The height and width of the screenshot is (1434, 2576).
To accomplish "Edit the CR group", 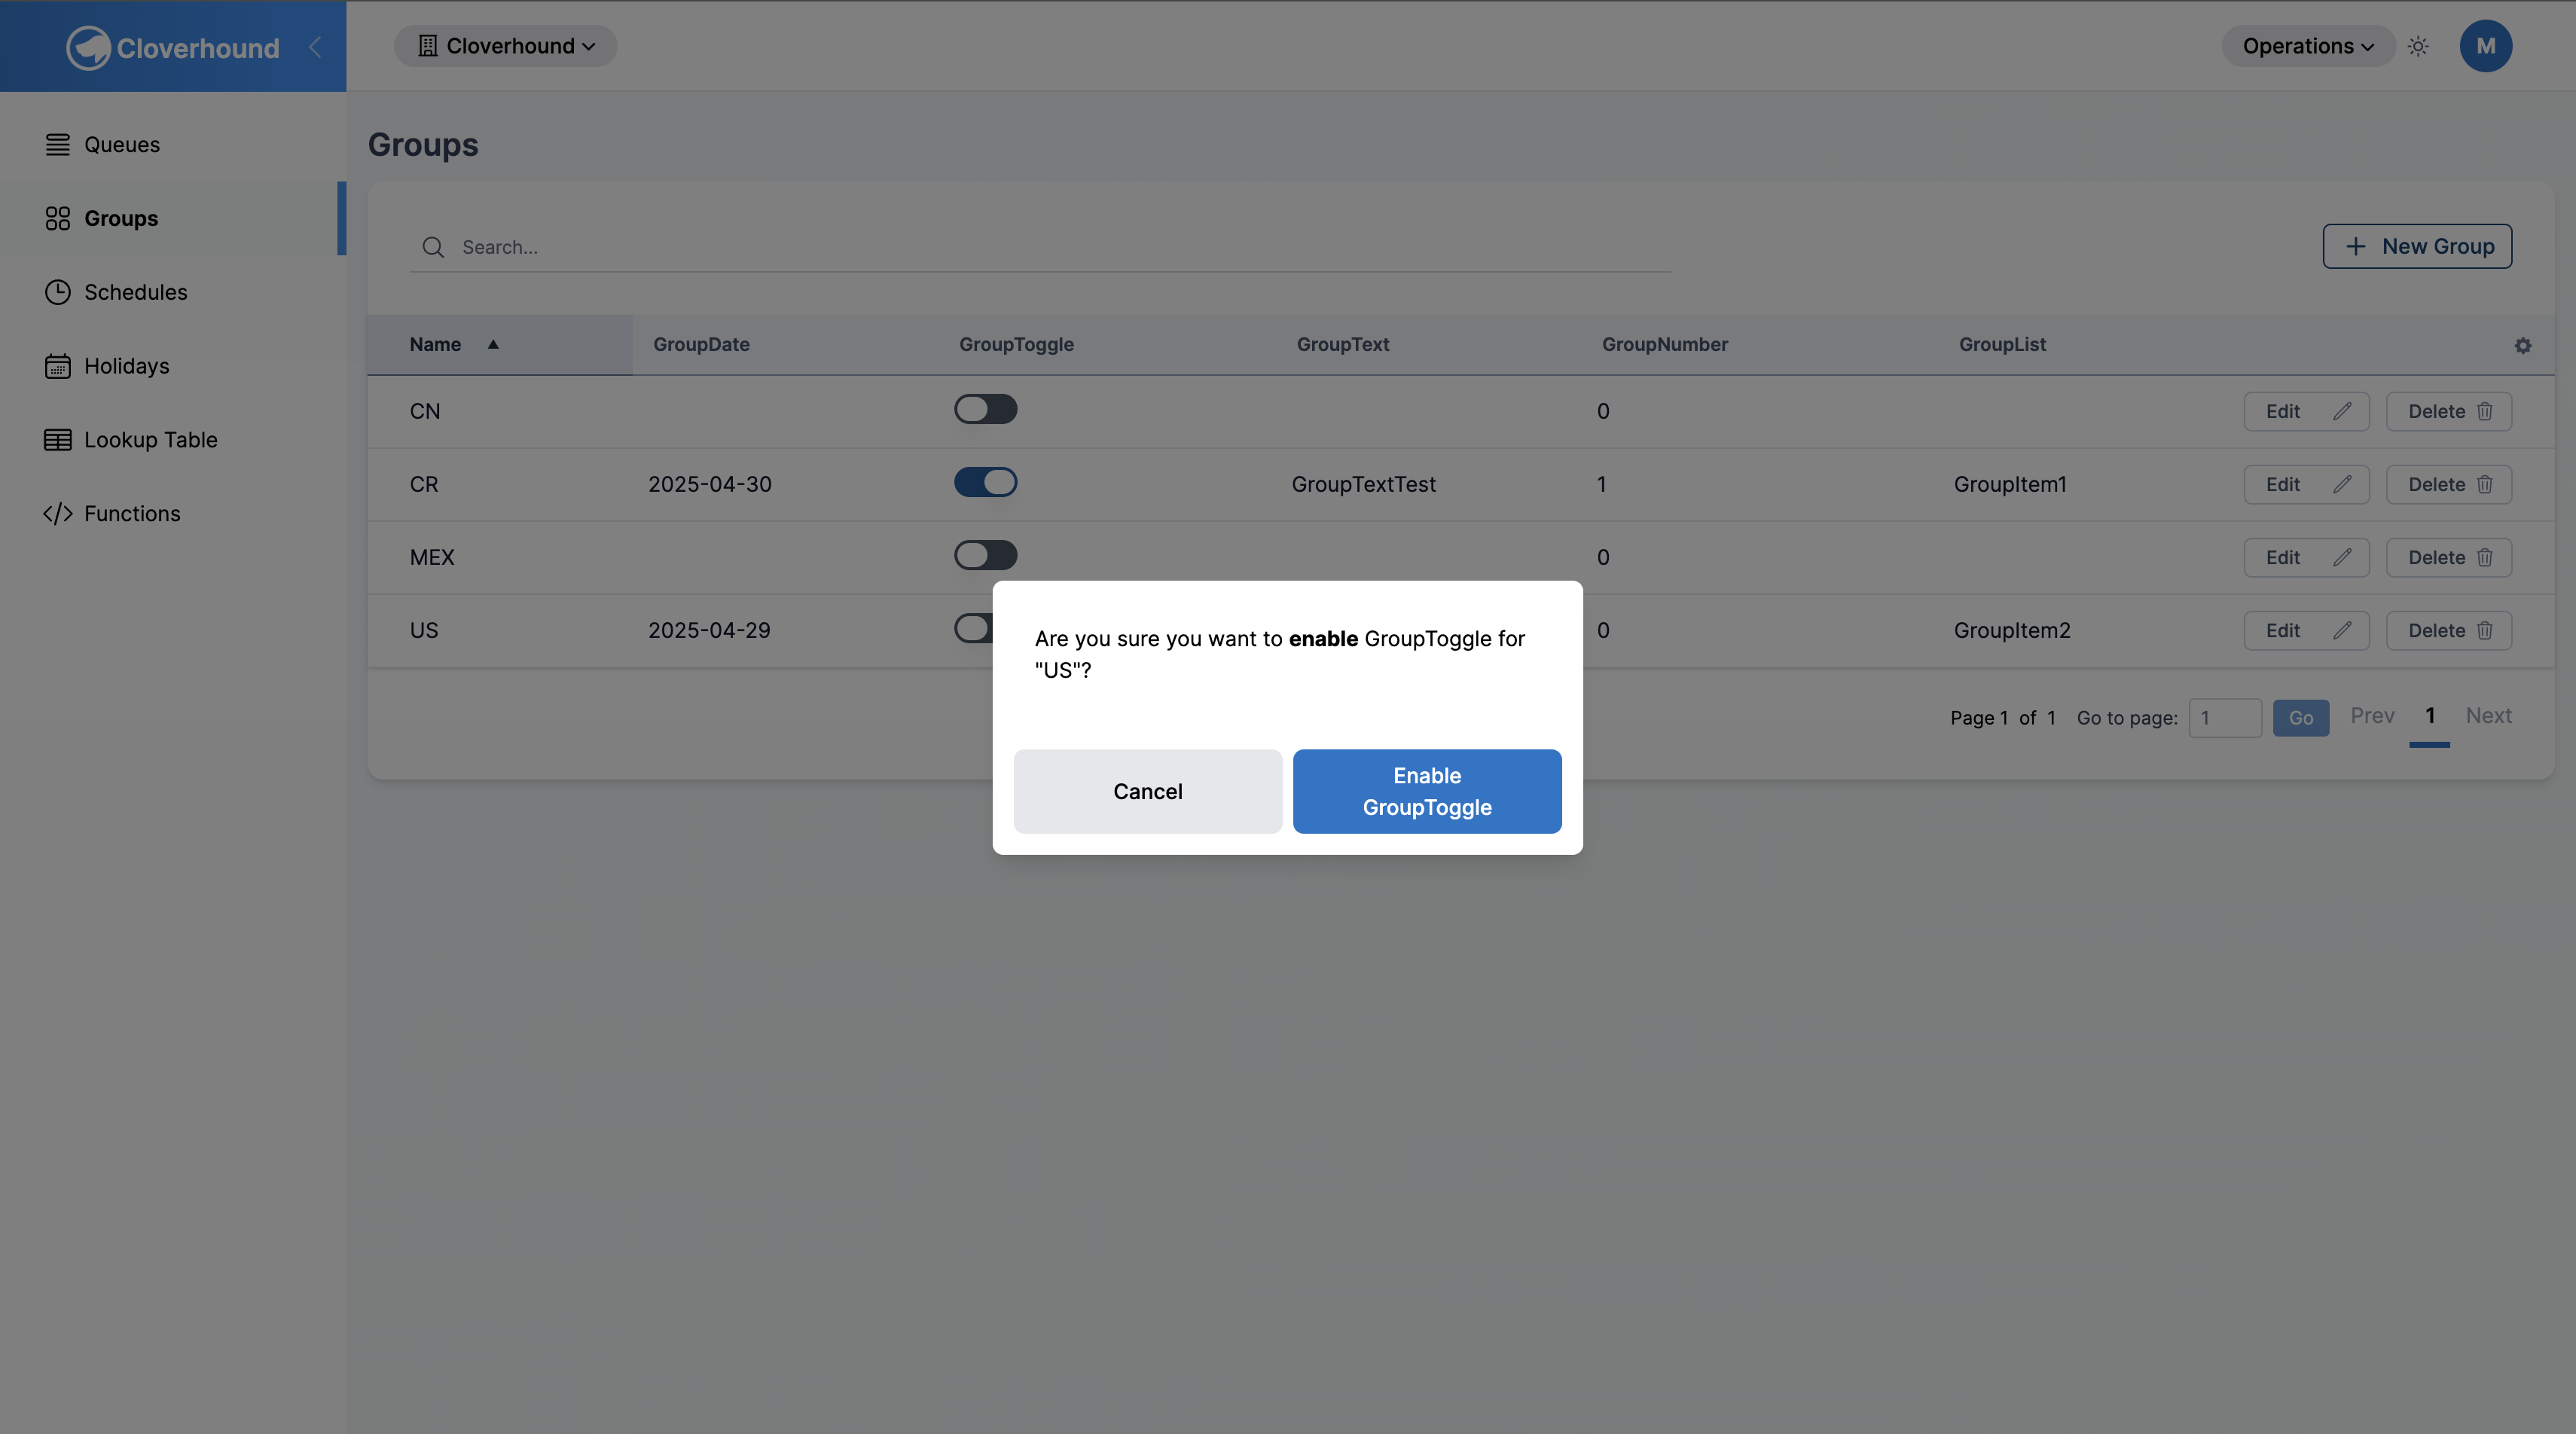I will coord(2306,484).
